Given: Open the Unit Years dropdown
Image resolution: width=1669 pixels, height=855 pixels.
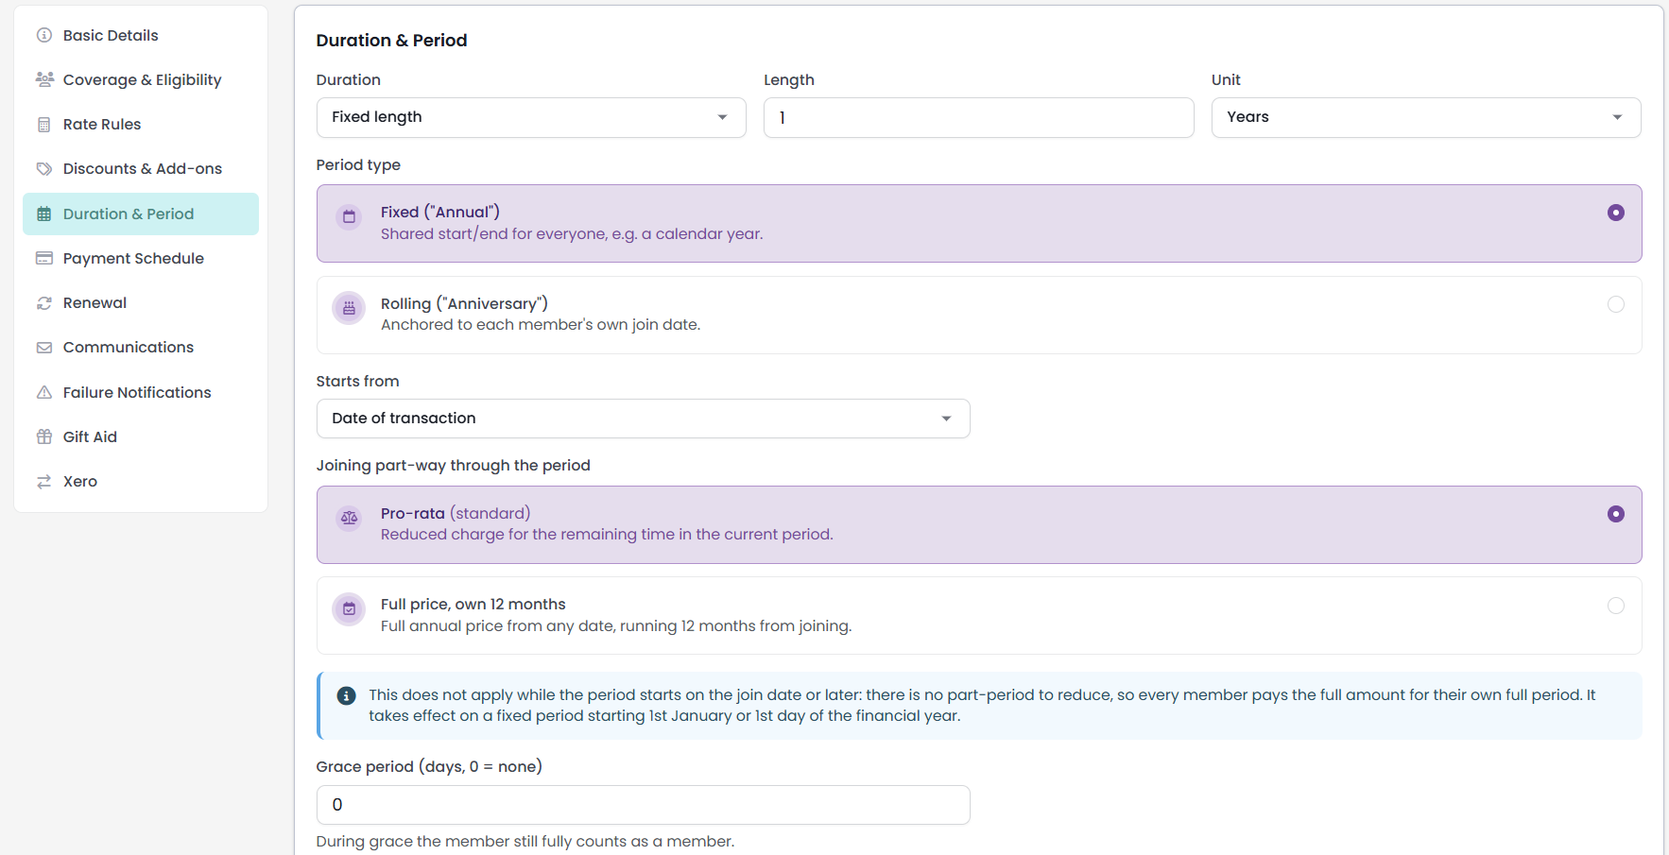Looking at the screenshot, I should [1426, 117].
